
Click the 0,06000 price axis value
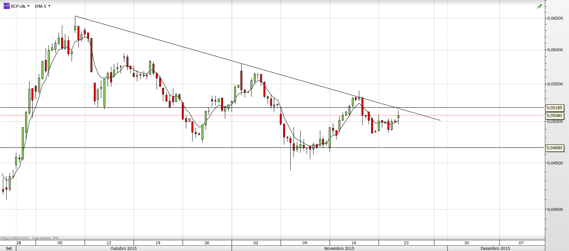coord(555,50)
